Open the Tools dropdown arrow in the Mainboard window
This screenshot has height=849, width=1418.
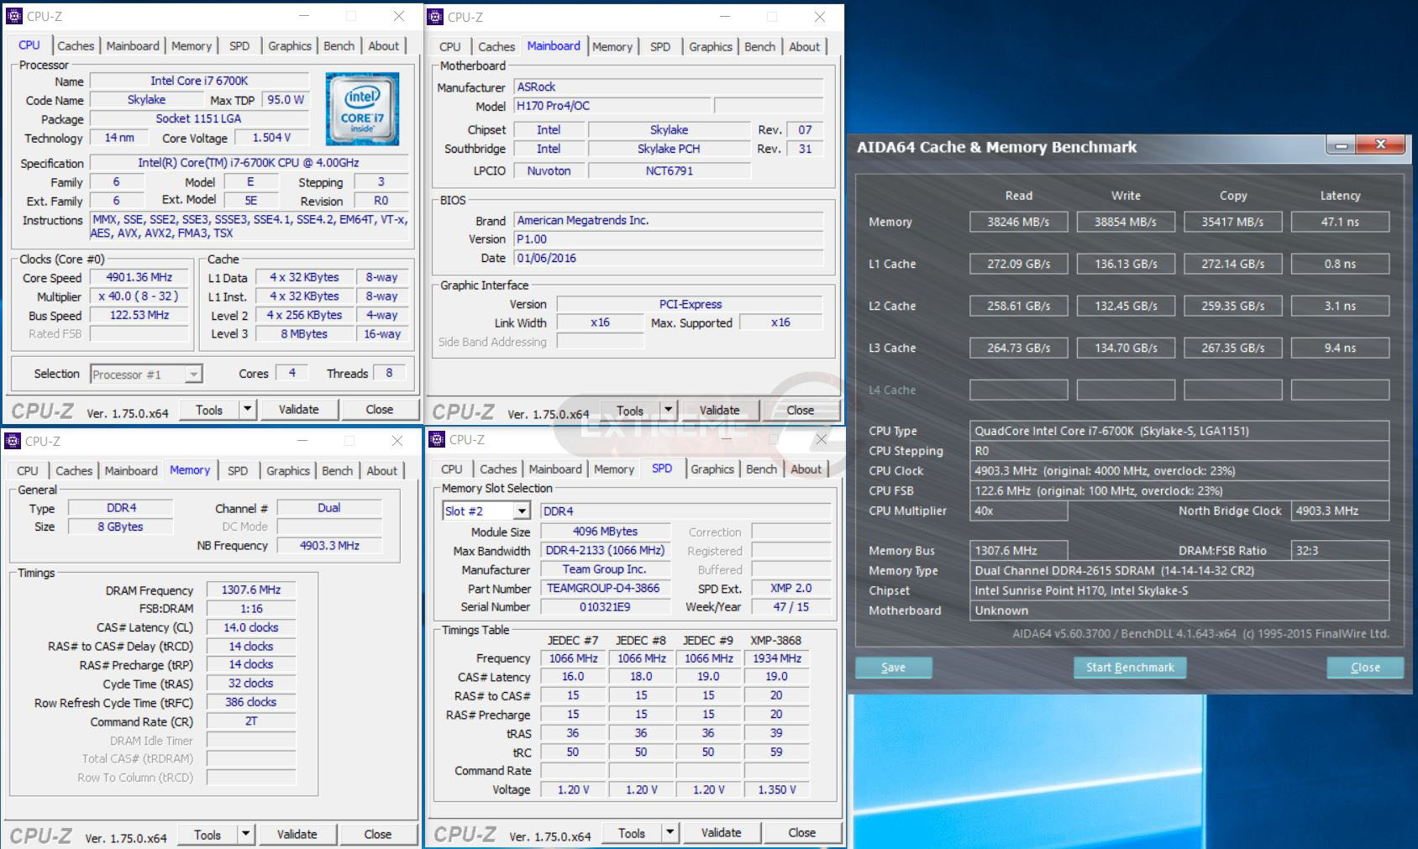pyautogui.click(x=668, y=411)
